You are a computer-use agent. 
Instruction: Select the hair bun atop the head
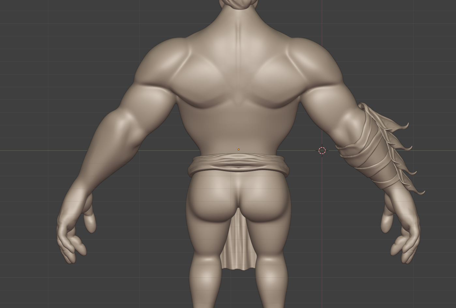(x=237, y=3)
